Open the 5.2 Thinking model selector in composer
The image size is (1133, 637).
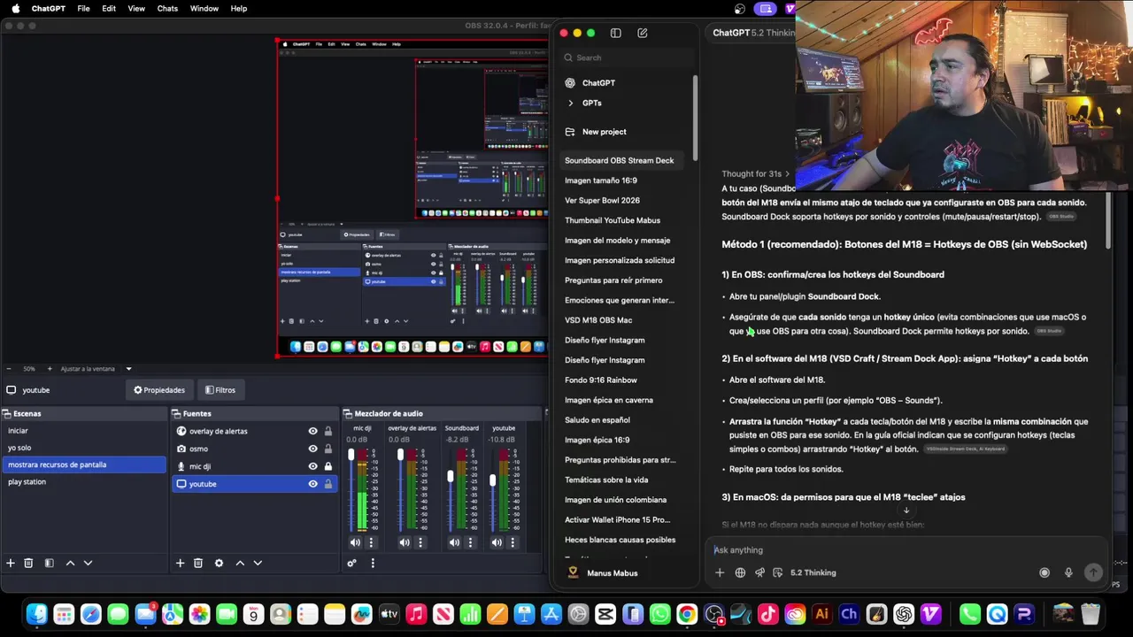pos(813,572)
